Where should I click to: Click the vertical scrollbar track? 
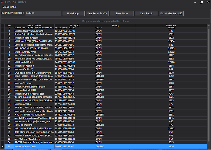[209, 86]
